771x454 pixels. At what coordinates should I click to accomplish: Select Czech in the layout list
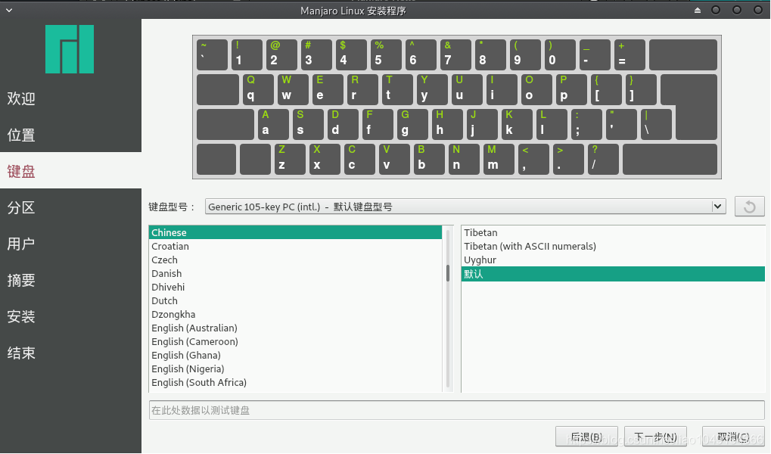(296, 260)
